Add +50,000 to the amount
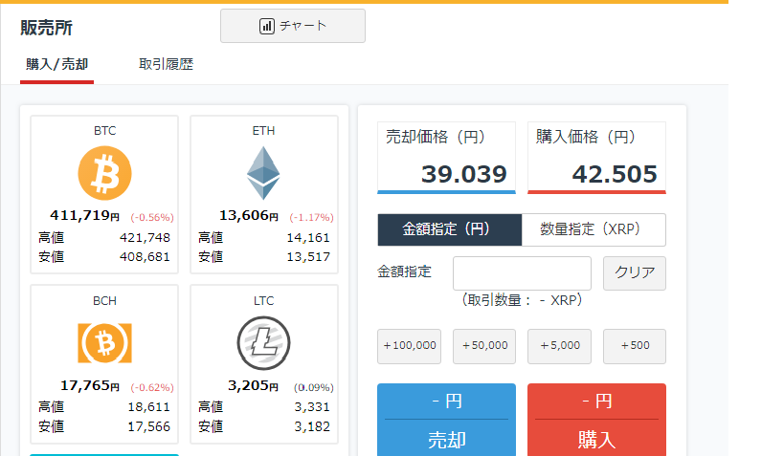The image size is (784, 456). (484, 346)
